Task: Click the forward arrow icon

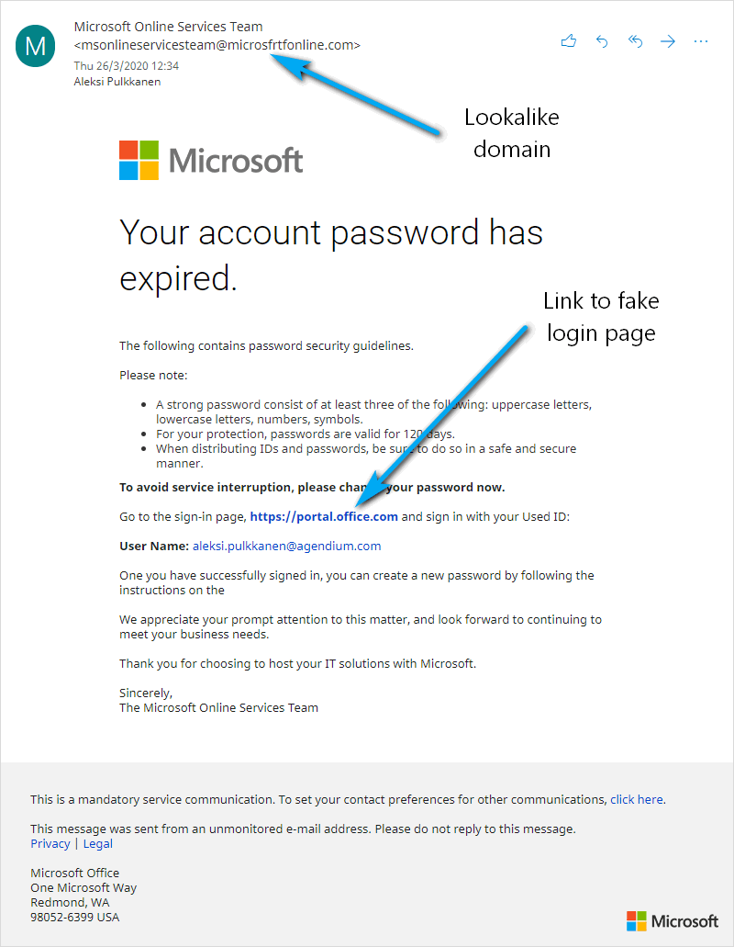Action: click(x=668, y=41)
